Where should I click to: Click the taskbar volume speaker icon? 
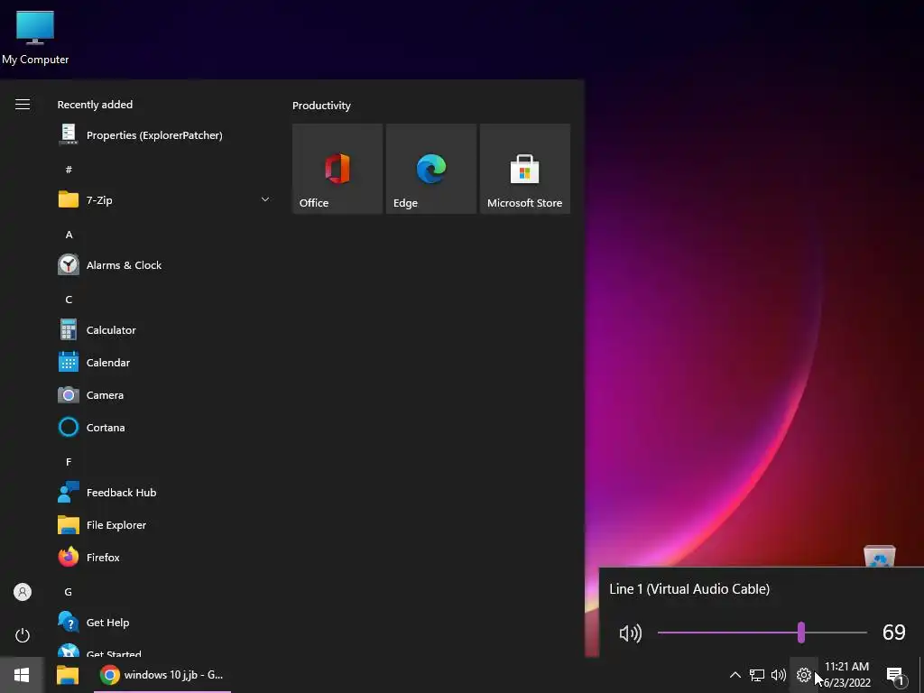[x=779, y=675]
